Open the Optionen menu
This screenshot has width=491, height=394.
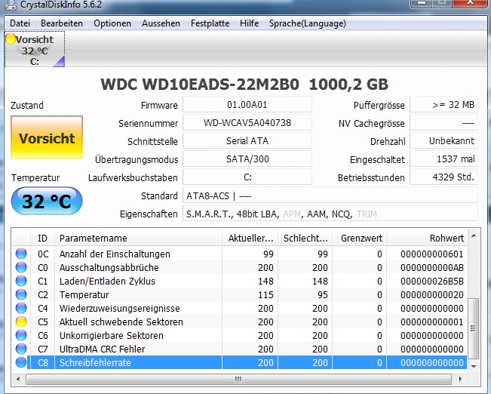[x=112, y=23]
